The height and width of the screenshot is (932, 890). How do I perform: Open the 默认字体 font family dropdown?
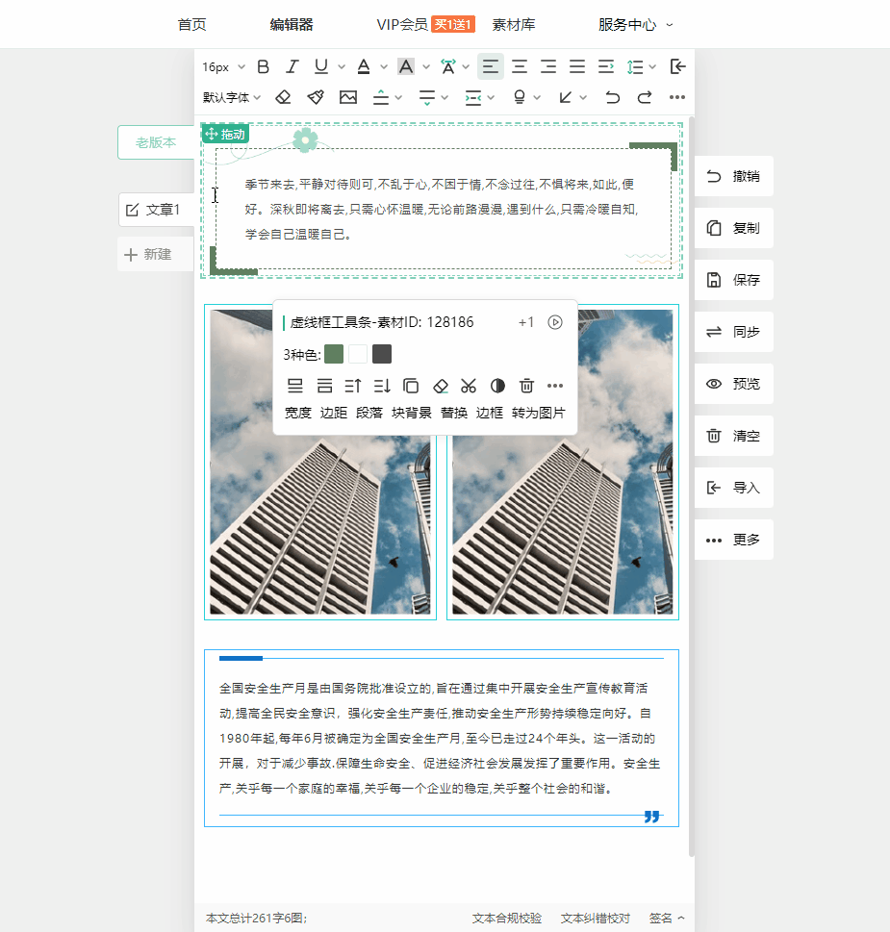(231, 97)
